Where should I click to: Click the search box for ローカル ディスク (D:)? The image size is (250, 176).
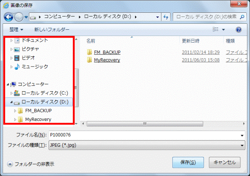click(207, 17)
